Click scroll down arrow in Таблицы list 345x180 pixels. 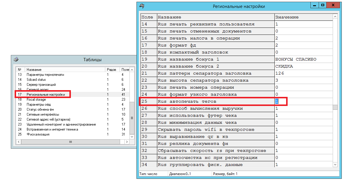[x=132, y=137]
